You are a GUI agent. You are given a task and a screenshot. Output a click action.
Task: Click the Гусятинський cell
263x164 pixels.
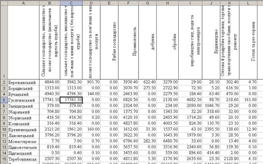pyautogui.click(x=23, y=100)
